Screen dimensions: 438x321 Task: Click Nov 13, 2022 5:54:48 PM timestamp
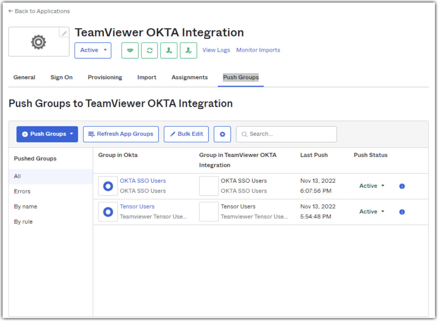pos(318,211)
